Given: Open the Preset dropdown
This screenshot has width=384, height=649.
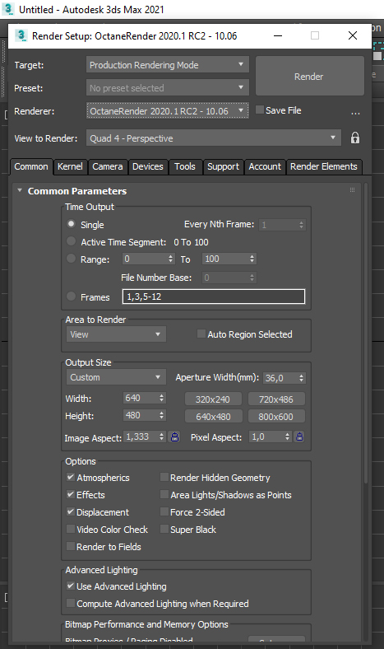Looking at the screenshot, I should pyautogui.click(x=168, y=88).
